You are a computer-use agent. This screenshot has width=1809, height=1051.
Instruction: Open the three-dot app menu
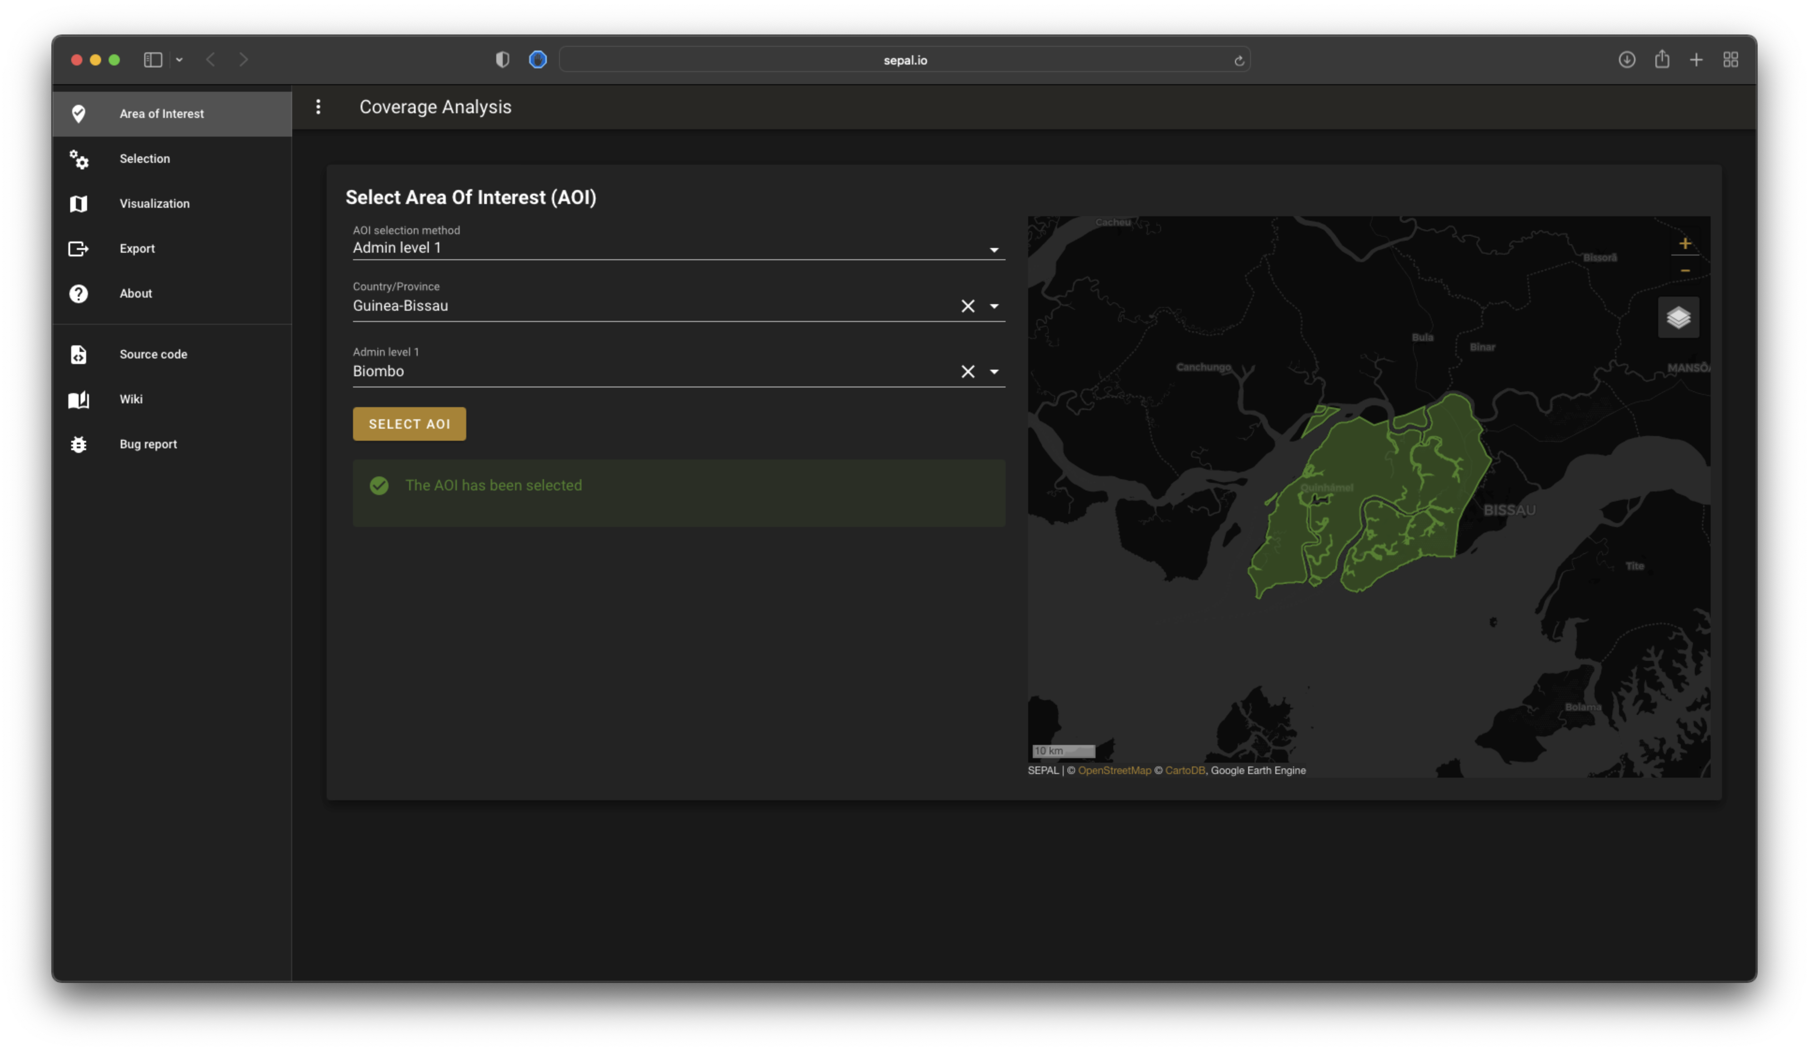[318, 107]
